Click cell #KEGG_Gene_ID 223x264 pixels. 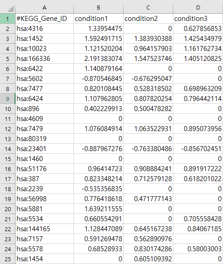click(x=44, y=19)
